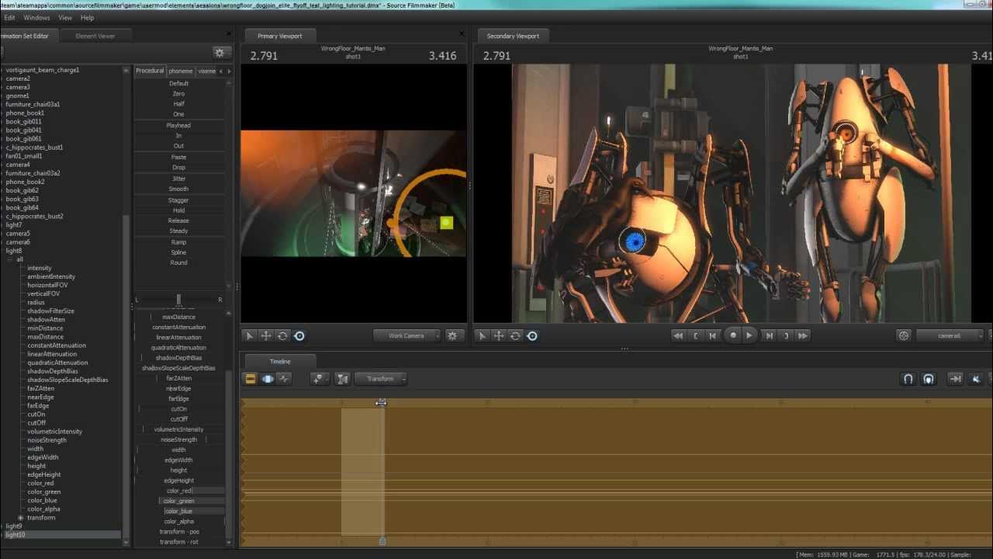
Task: Click the play button
Action: [x=749, y=335]
